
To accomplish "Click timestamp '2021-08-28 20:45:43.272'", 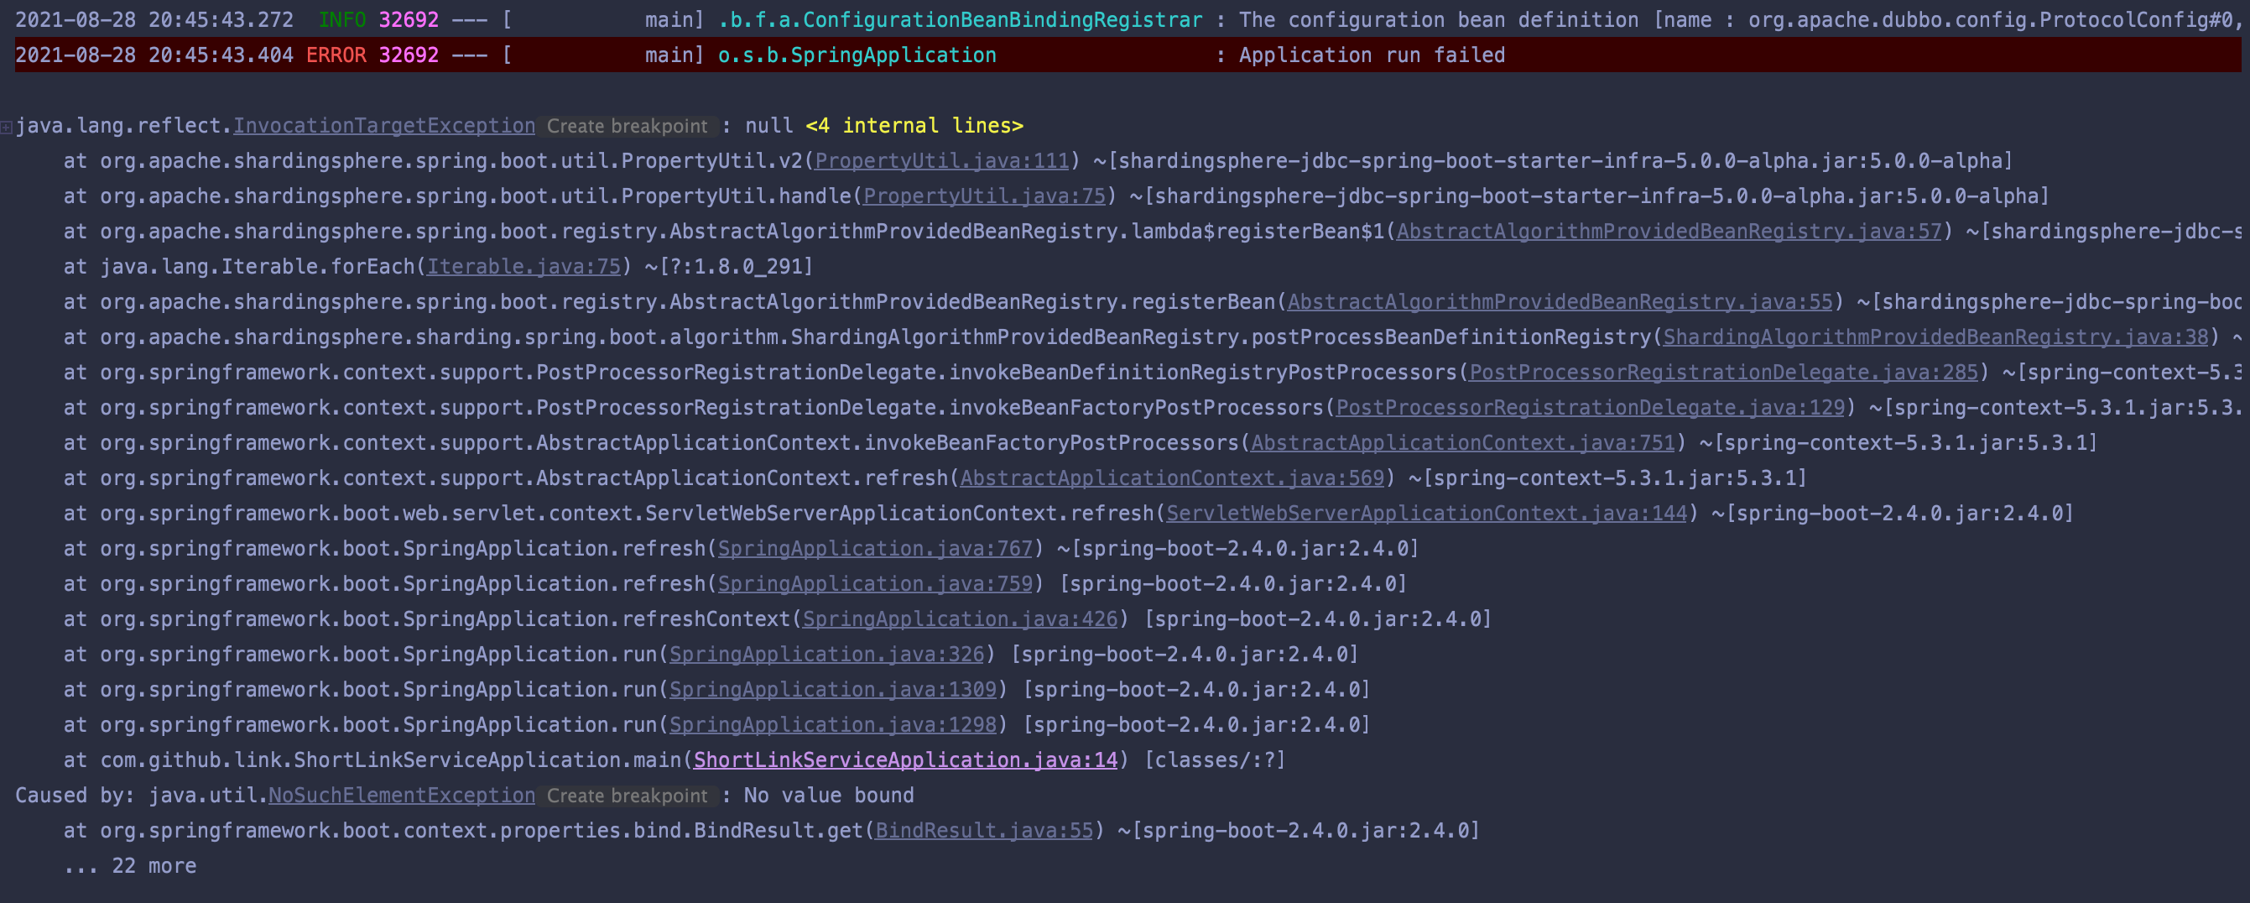I will point(154,20).
